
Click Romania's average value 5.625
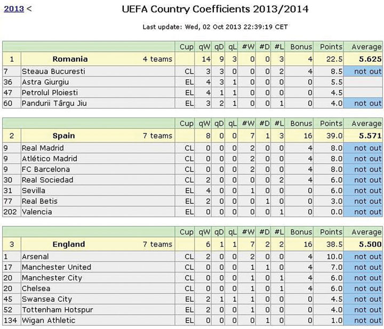coord(370,59)
